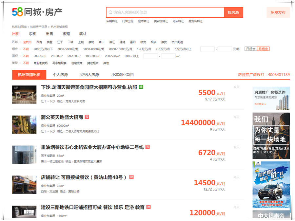Open the 小本创业项目 tab

coord(123,75)
